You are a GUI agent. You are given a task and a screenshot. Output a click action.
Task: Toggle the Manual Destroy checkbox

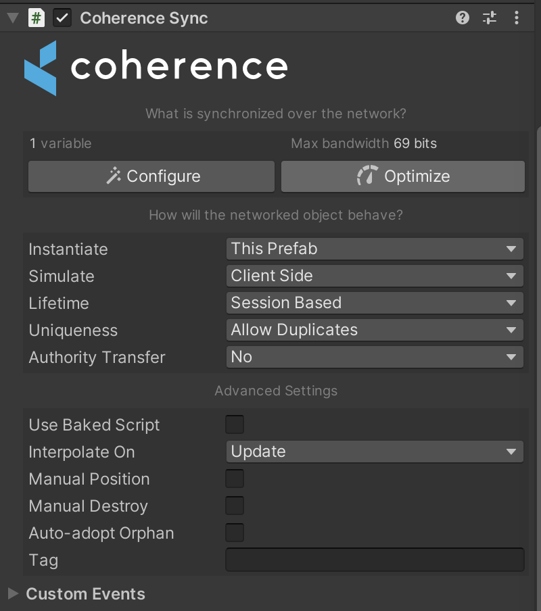(x=235, y=506)
